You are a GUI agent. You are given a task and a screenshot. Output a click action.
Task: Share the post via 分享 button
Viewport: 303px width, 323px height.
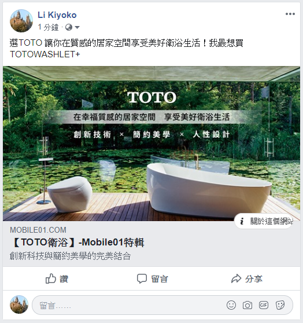[x=246, y=279]
